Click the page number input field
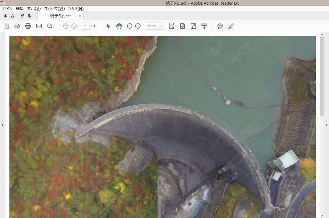329x218 pixels. [85, 26]
